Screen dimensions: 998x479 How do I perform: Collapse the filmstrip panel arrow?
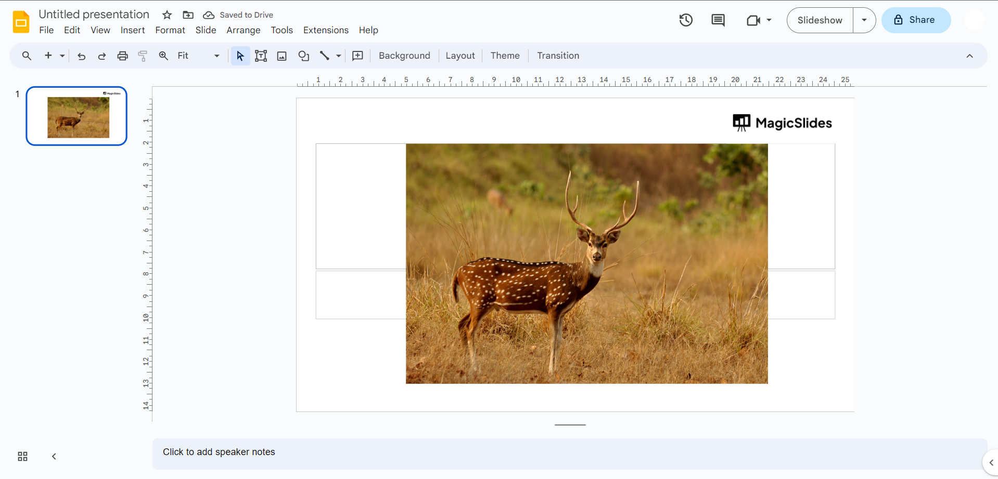[54, 456]
